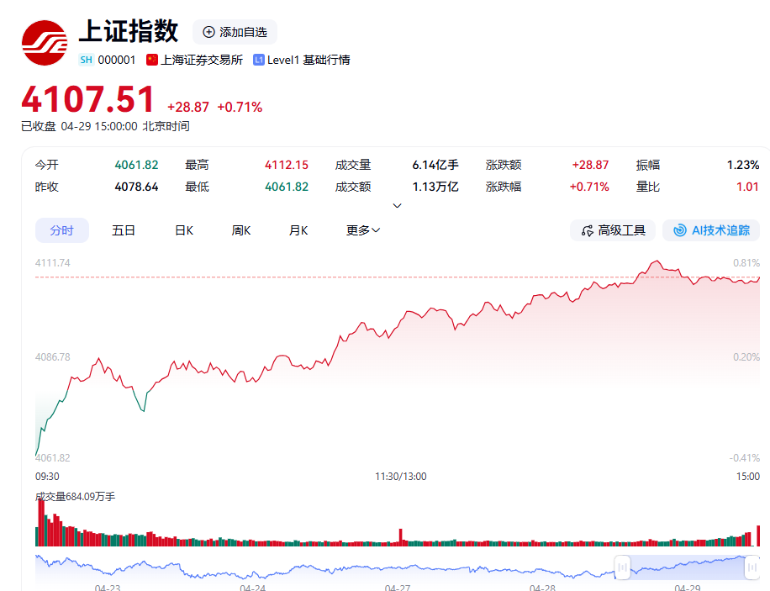770x591 pixels.
Task: Click the right handle of range slider
Action: click(x=752, y=568)
